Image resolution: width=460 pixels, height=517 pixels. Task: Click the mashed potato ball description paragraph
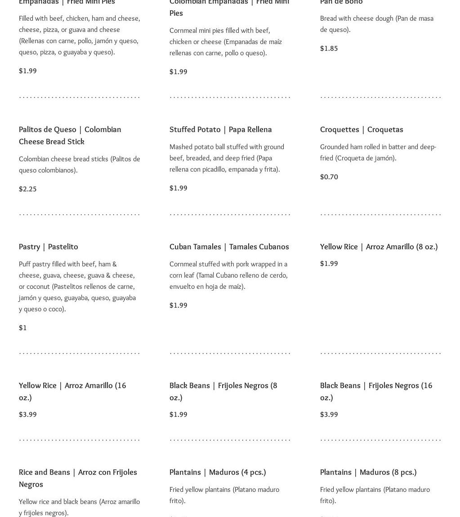227,158
